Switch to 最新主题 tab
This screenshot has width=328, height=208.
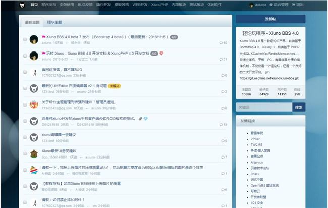coord(32,22)
